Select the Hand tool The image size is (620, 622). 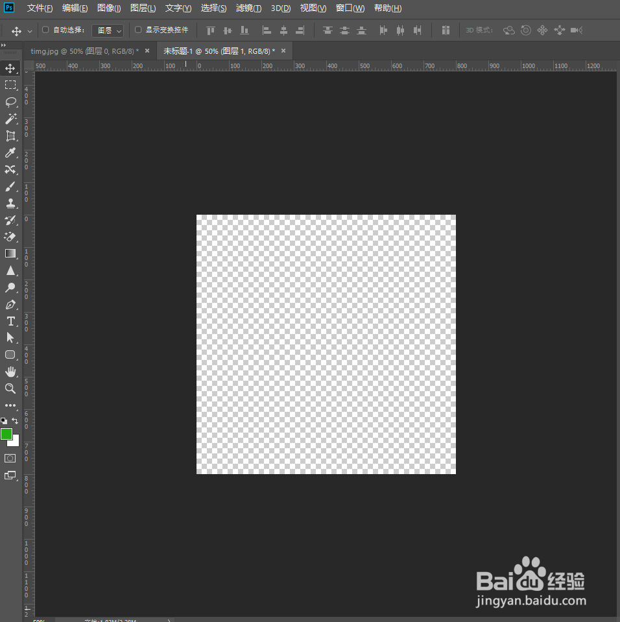10,372
